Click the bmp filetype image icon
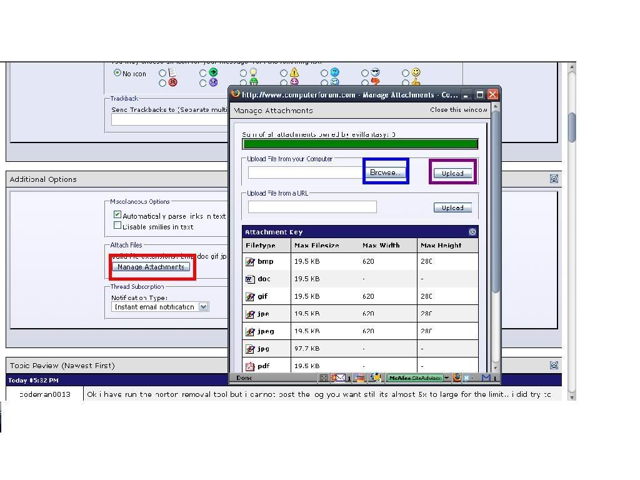This screenshot has height=480, width=640. (250, 262)
